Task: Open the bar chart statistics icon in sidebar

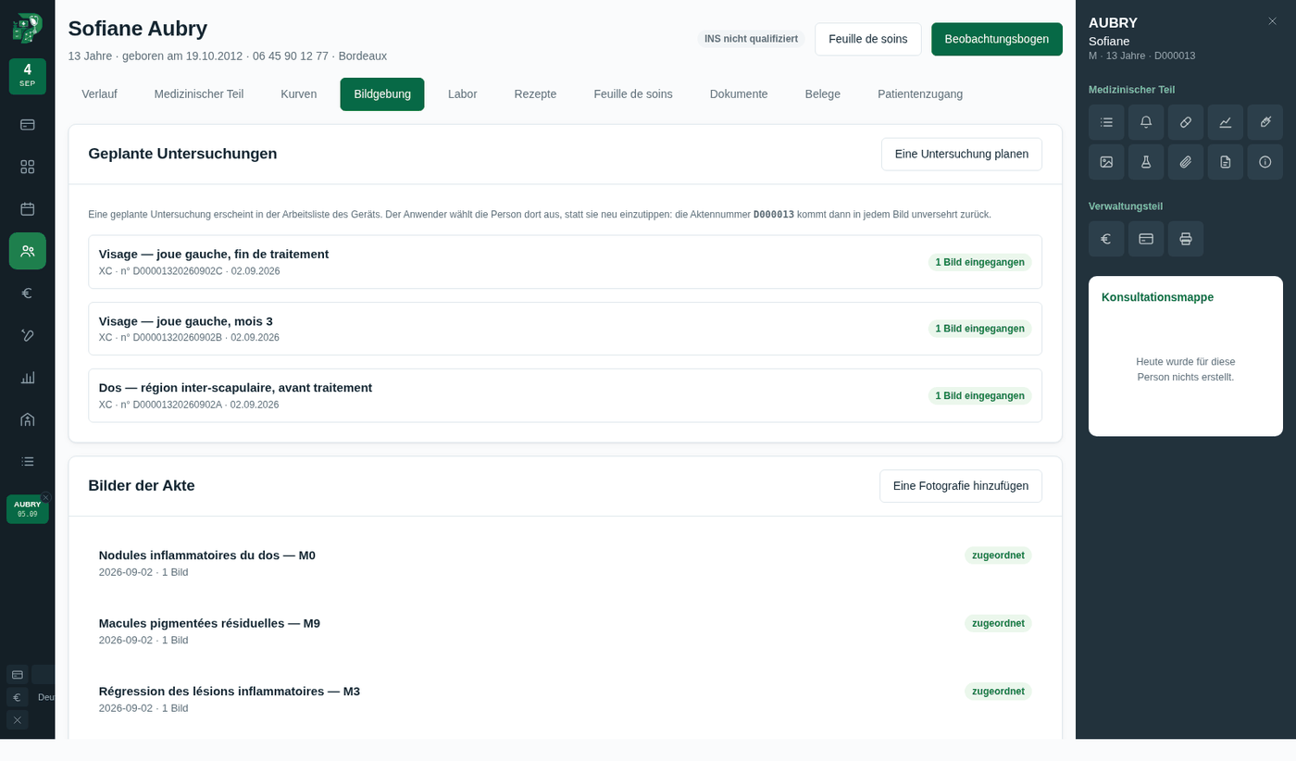Action: [28, 378]
